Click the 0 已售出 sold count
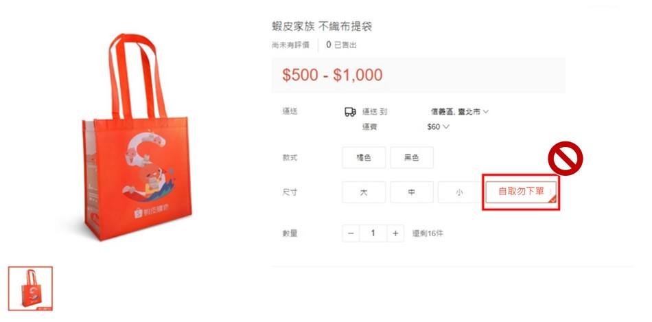 341,45
